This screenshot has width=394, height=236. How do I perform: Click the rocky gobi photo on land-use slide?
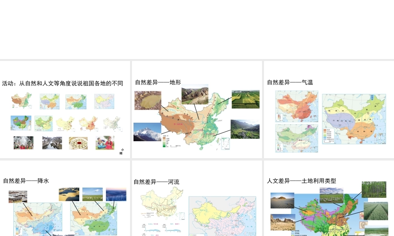pyautogui.click(x=283, y=222)
